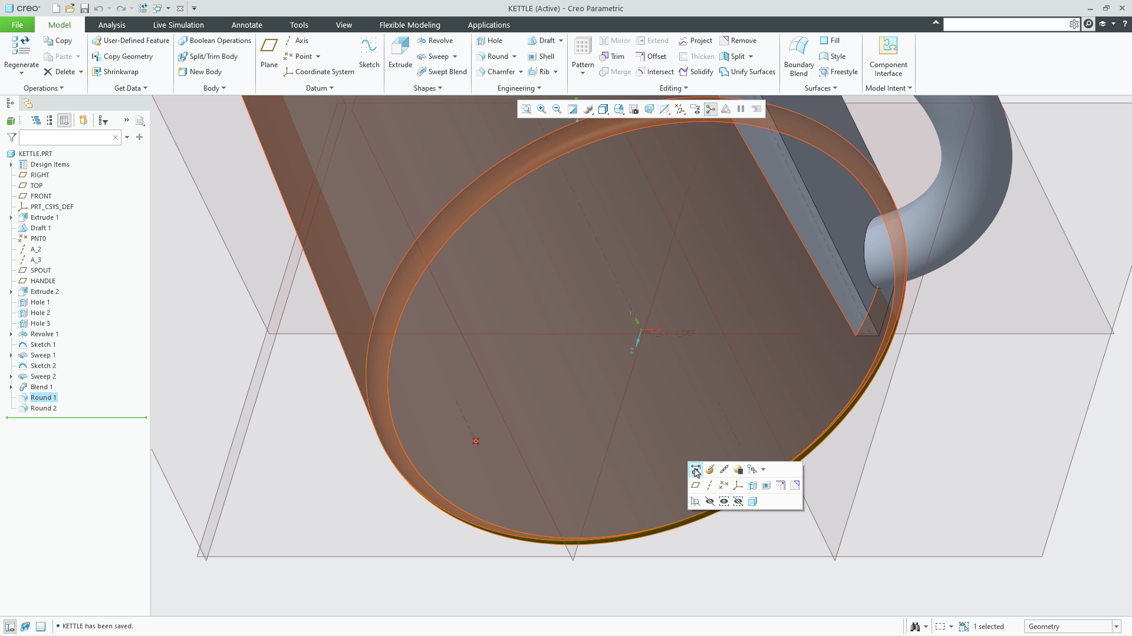Click the Regenerate icon
Viewport: 1132px width, 636px height.
pyautogui.click(x=21, y=46)
